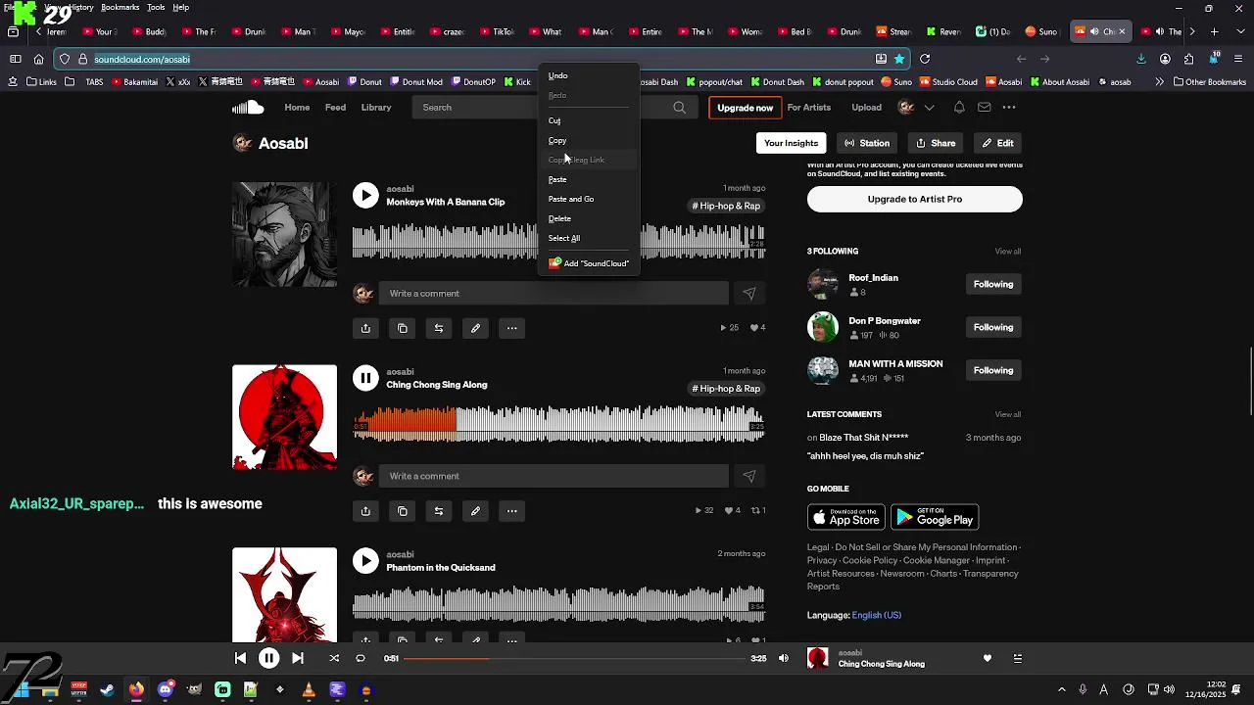Seek in Ching Chong Sing Along waveform
This screenshot has width=1254, height=705.
pyautogui.click(x=558, y=423)
